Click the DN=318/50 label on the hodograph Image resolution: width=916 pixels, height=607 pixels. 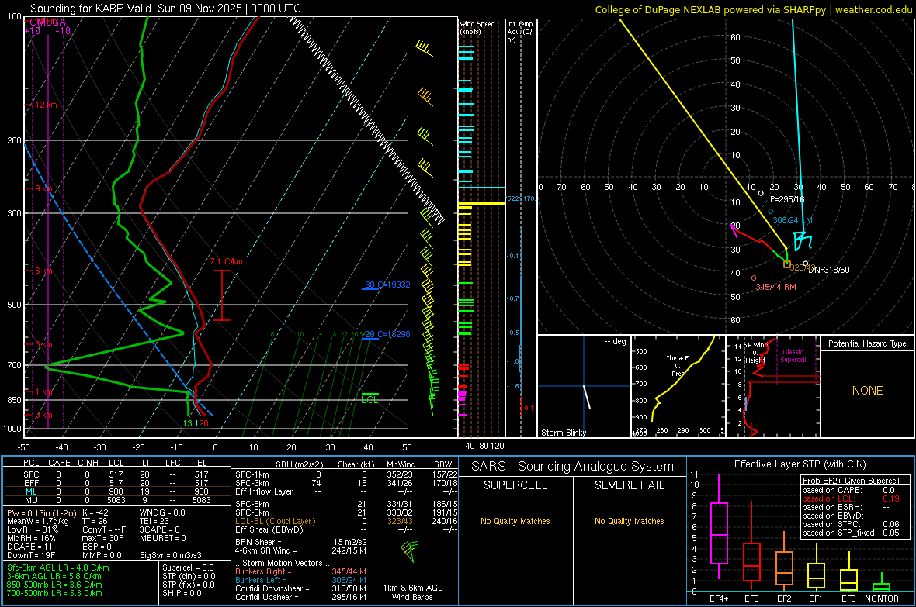(829, 271)
